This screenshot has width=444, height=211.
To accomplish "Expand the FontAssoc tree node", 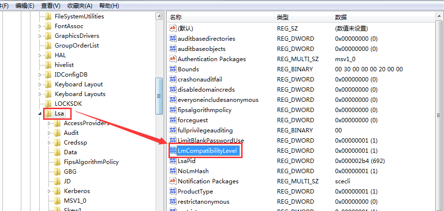I will 40,26.
